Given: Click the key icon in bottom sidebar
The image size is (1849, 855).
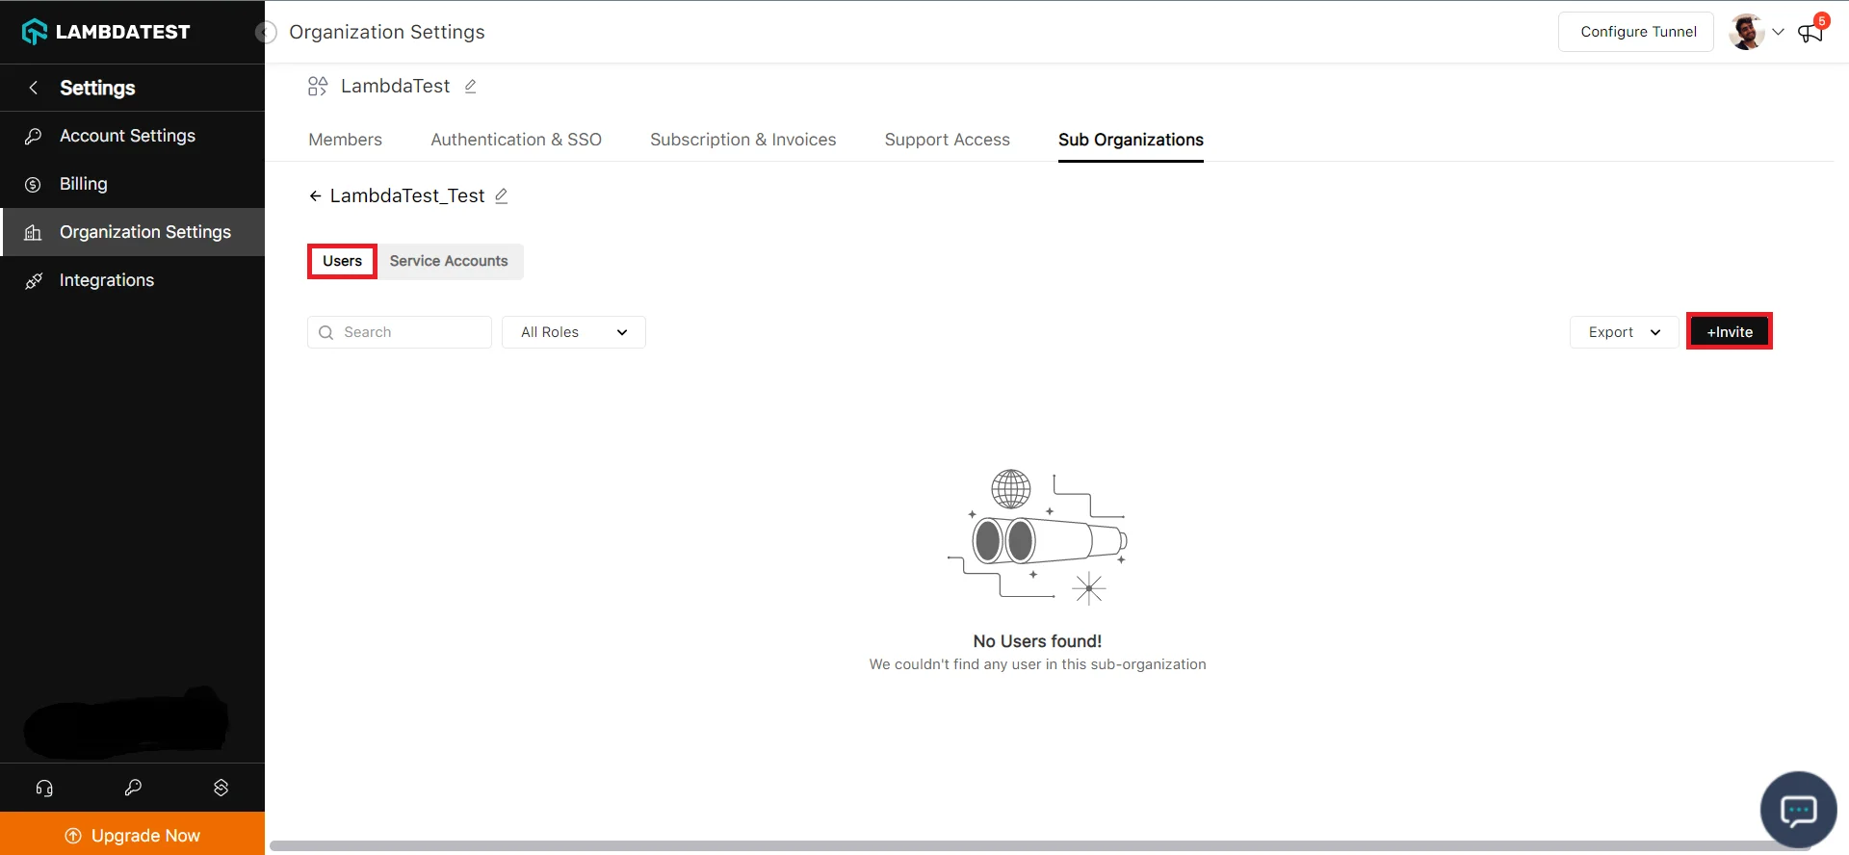Looking at the screenshot, I should point(133,788).
